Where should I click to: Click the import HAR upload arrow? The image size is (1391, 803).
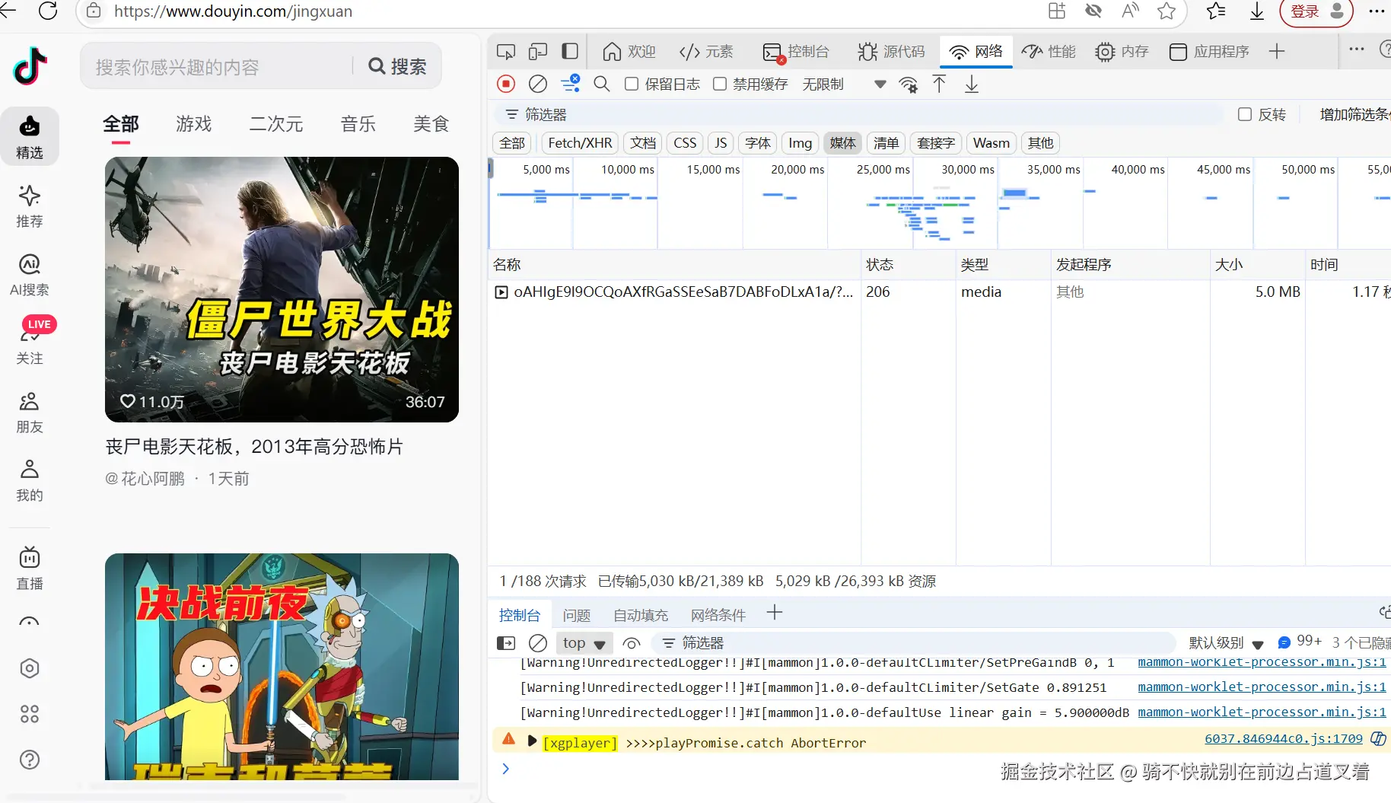(940, 84)
